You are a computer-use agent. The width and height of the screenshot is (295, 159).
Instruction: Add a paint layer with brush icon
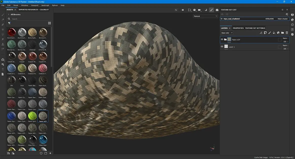(x=269, y=33)
